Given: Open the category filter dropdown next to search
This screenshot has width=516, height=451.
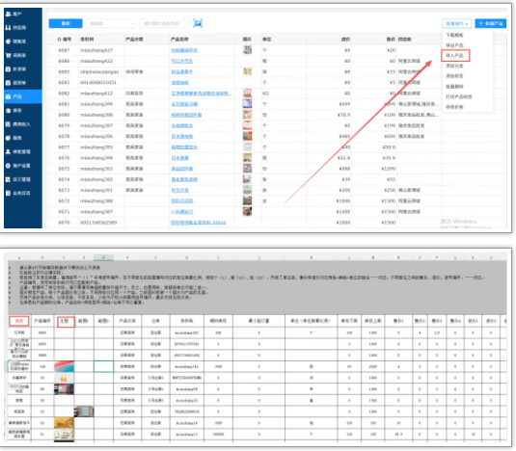Looking at the screenshot, I should (x=111, y=23).
